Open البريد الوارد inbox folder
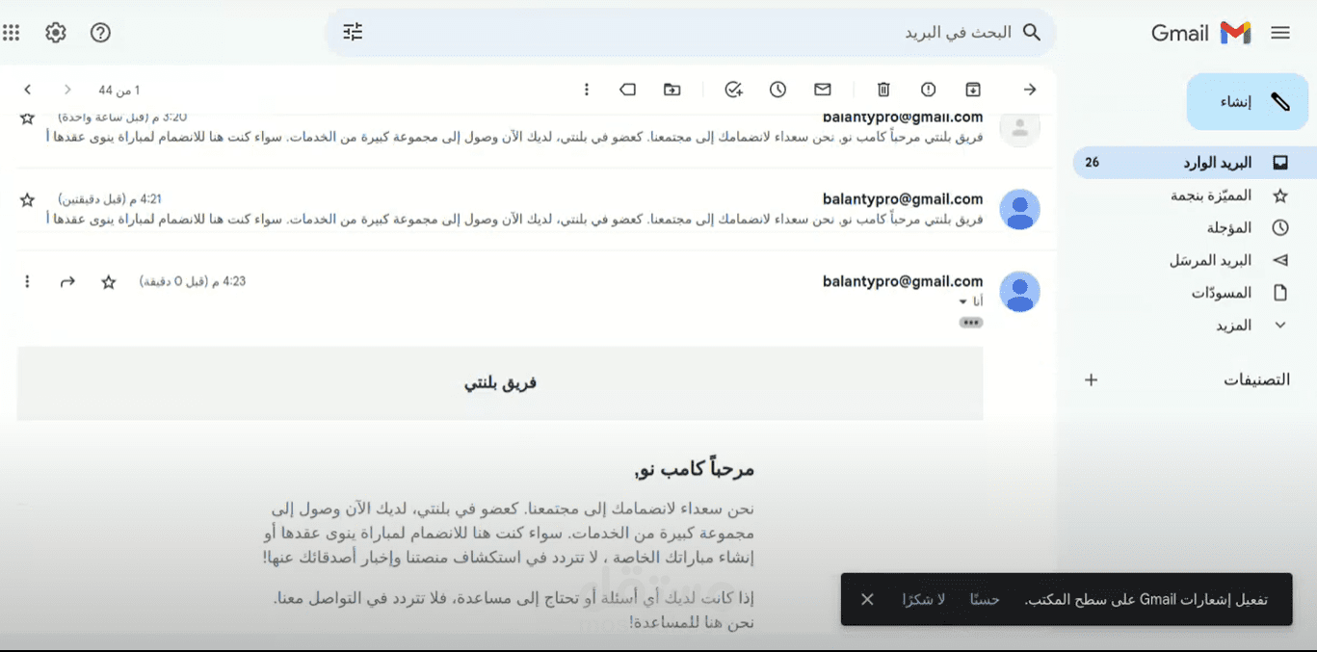1317x652 pixels. pyautogui.click(x=1195, y=163)
